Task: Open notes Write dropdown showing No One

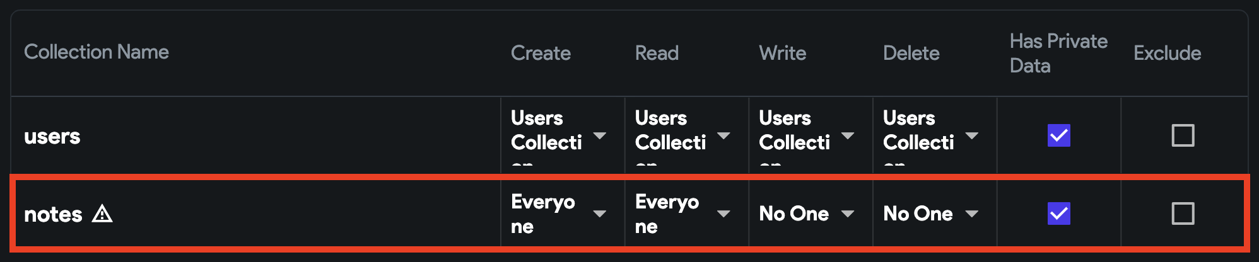Action: tap(807, 214)
